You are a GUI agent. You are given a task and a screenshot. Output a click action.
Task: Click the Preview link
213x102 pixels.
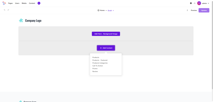click(194, 10)
